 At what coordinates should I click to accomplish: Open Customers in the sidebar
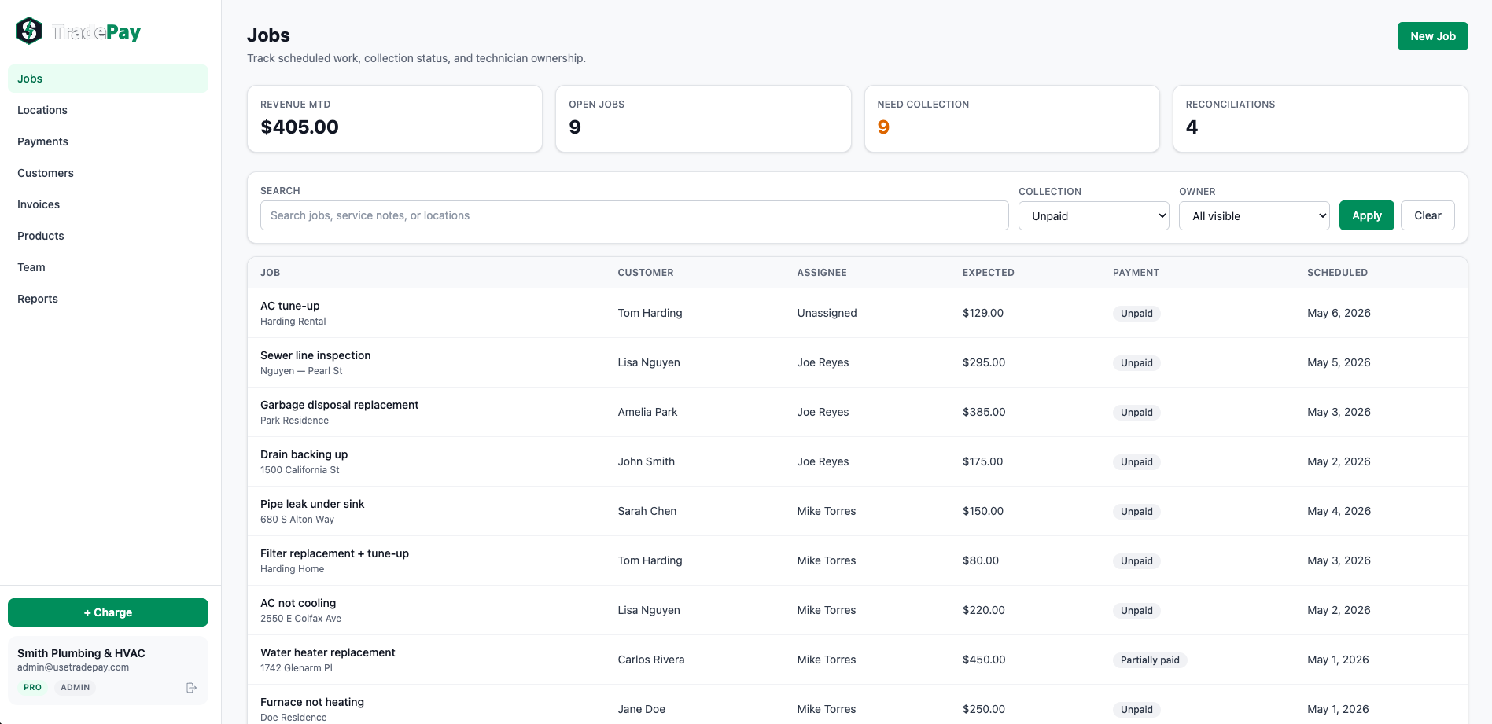[x=108, y=173]
